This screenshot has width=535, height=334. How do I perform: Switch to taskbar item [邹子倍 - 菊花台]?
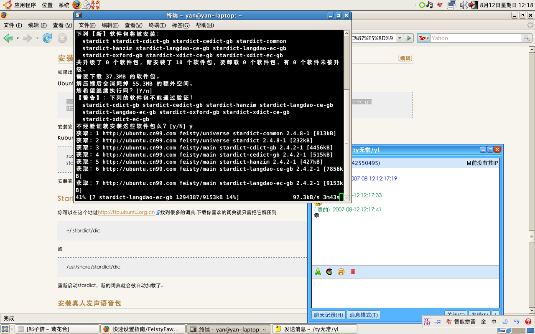click(x=57, y=329)
